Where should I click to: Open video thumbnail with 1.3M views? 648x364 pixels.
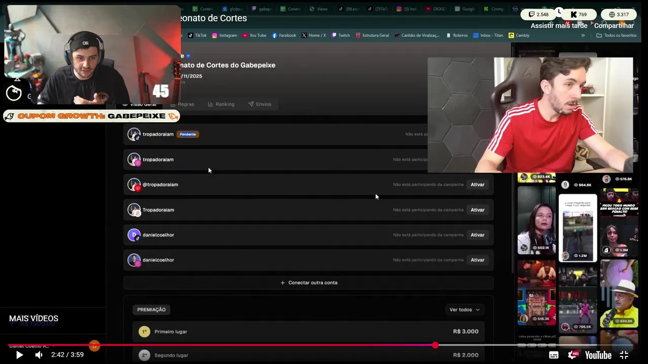click(619, 221)
